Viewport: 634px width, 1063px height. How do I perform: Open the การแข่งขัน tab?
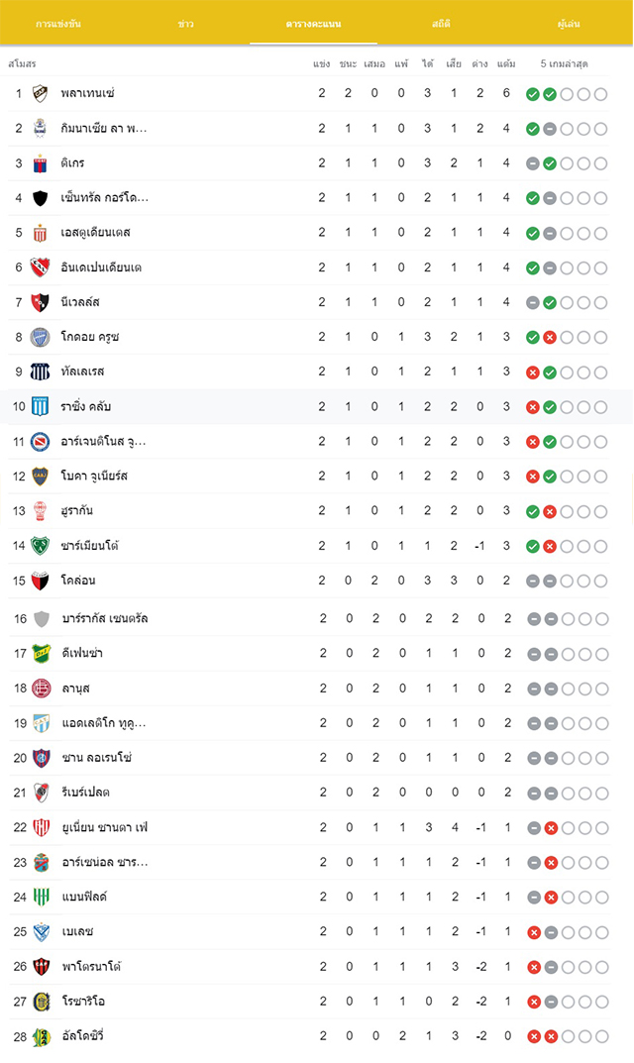[x=58, y=24]
